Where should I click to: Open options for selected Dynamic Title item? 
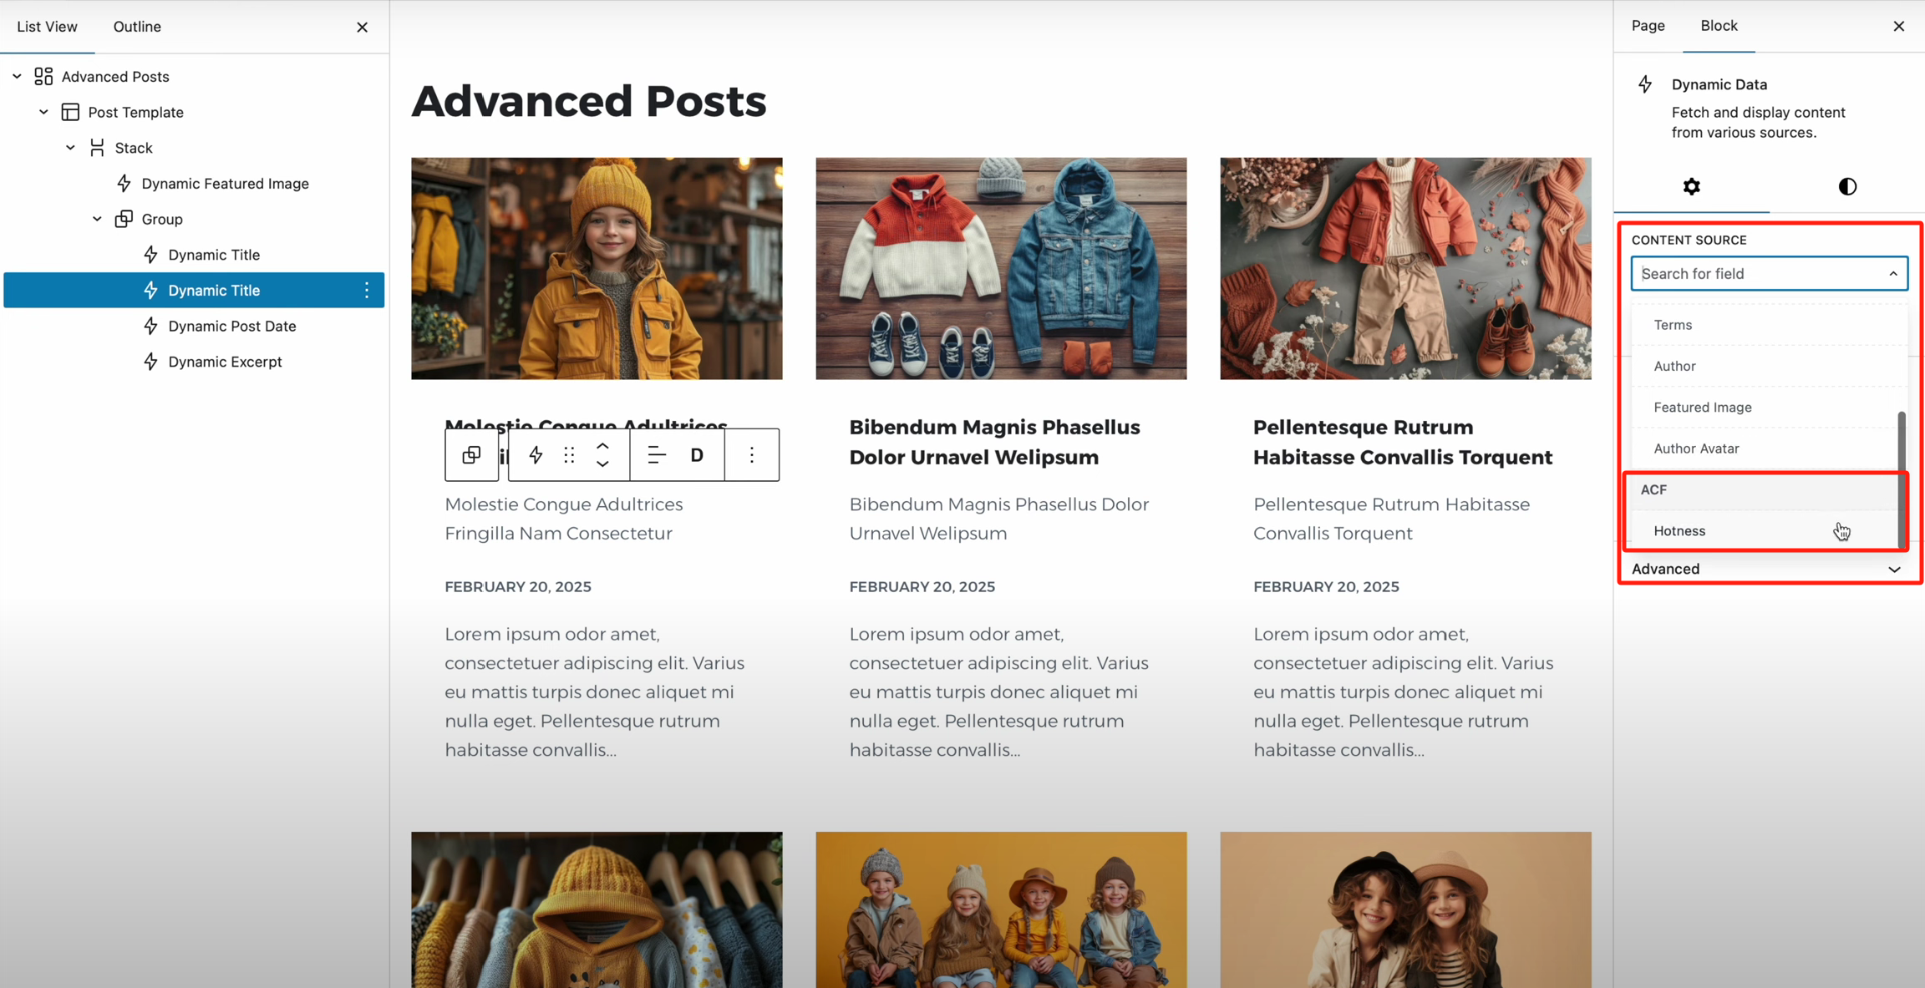coord(367,291)
